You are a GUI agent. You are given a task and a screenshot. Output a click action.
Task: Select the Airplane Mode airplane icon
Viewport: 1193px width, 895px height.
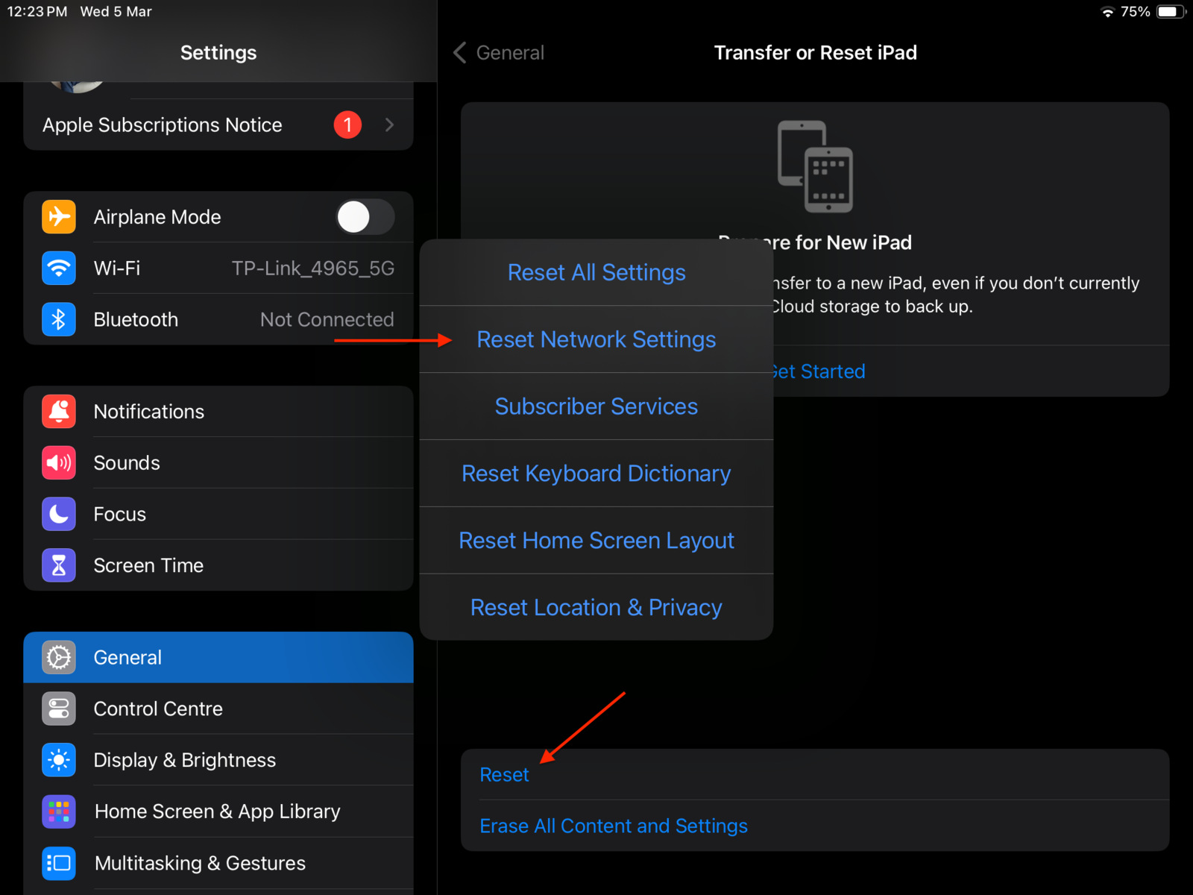[58, 216]
